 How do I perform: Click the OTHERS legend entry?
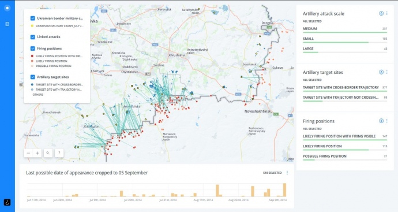click(38, 95)
